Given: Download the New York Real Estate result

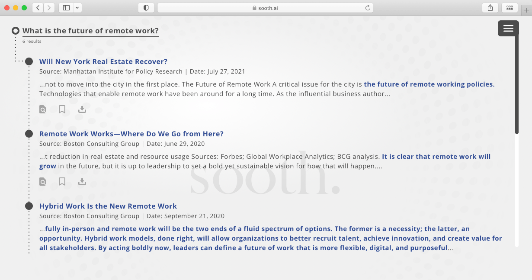Looking at the screenshot, I should point(82,109).
